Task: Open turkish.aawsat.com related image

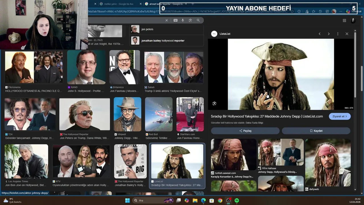Action: pos(234,154)
